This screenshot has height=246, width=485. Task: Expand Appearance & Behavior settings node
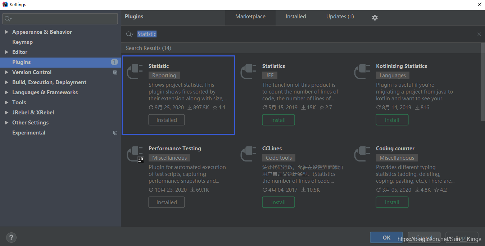(x=6, y=32)
